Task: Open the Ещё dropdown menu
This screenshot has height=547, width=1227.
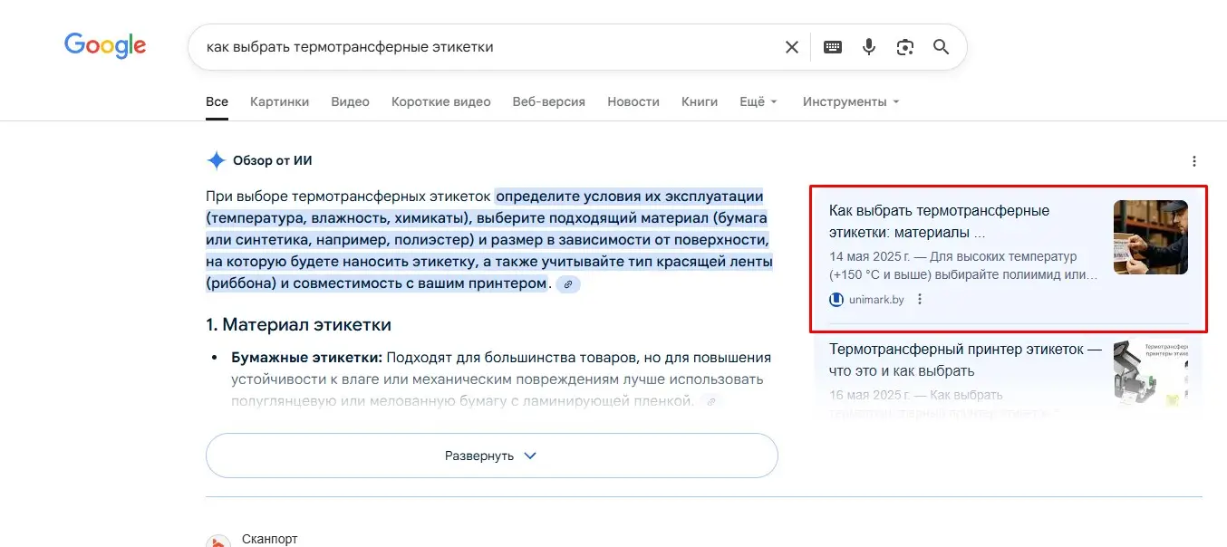Action: 758,101
